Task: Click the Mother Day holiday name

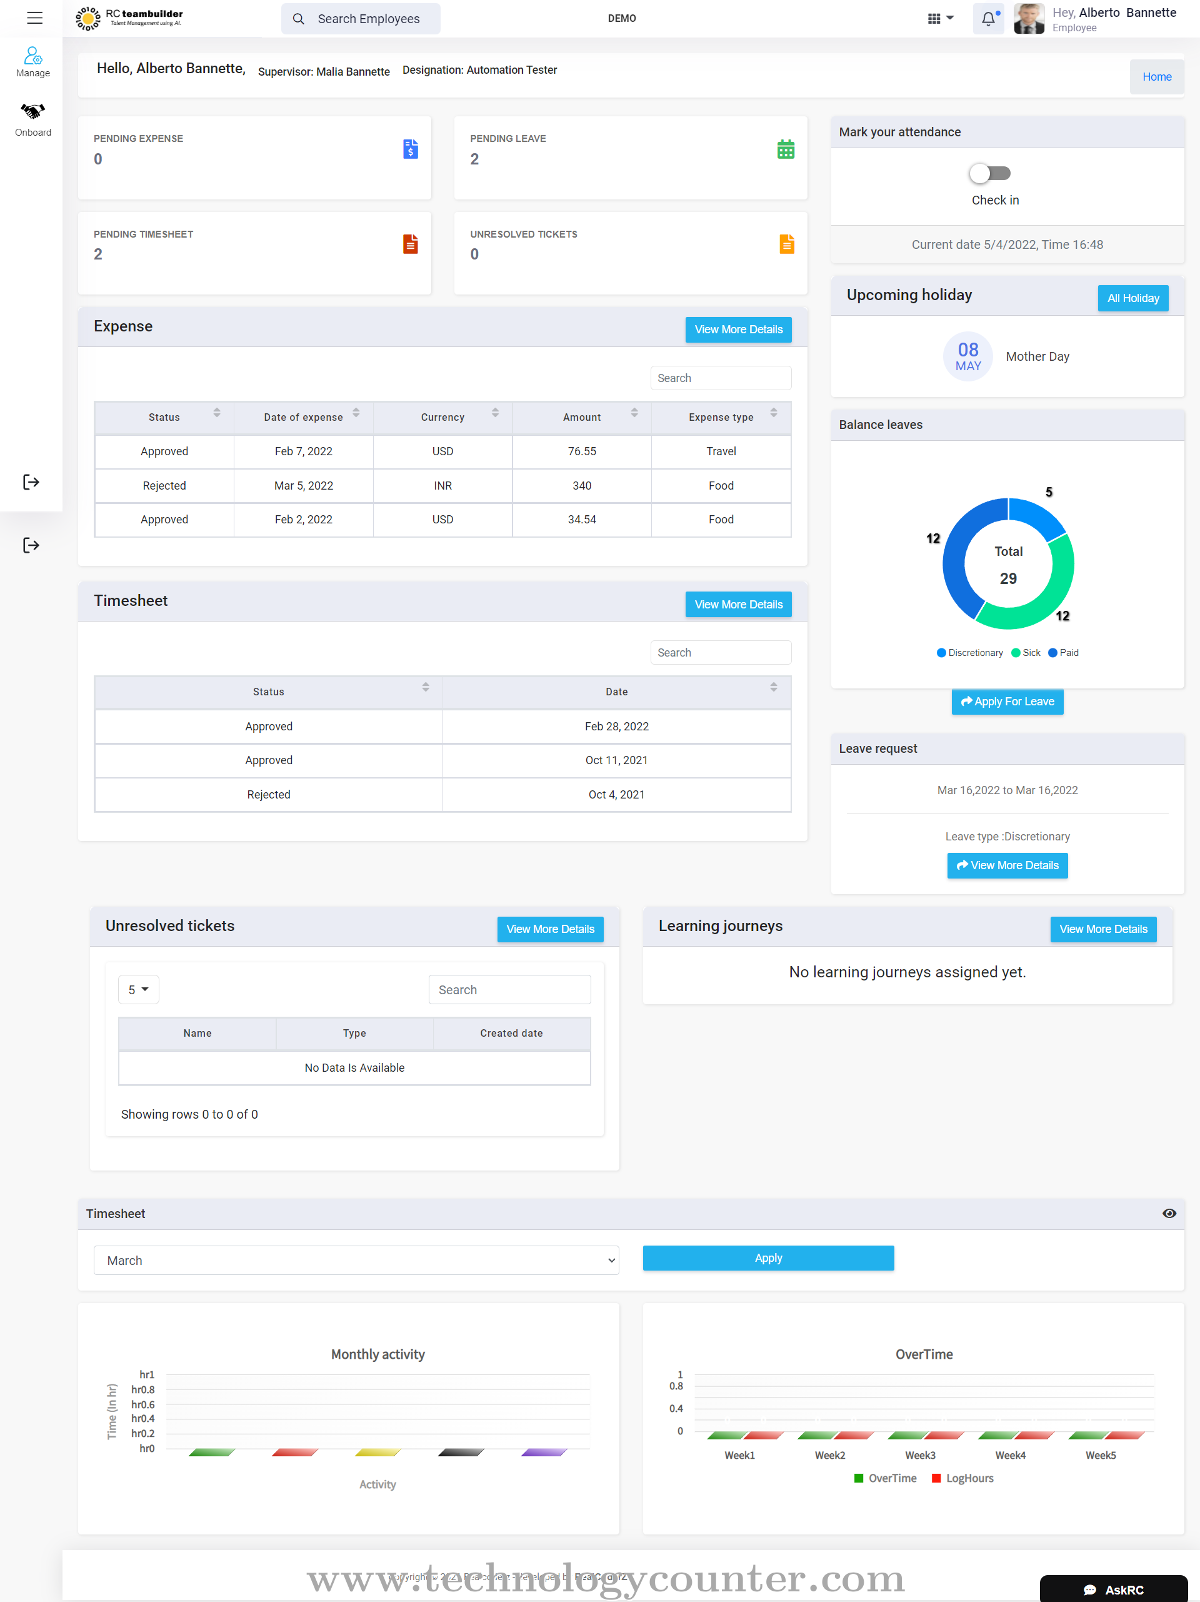Action: coord(1037,356)
